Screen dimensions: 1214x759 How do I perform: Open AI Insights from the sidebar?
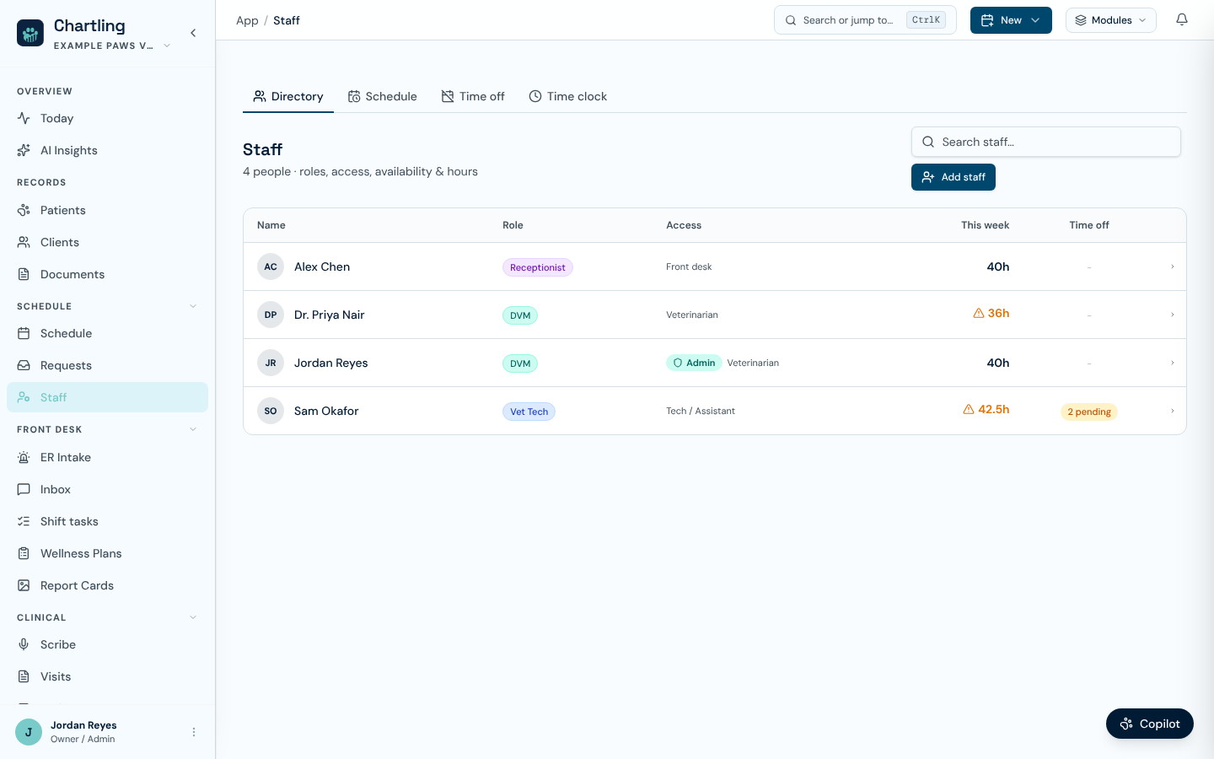pos(107,150)
